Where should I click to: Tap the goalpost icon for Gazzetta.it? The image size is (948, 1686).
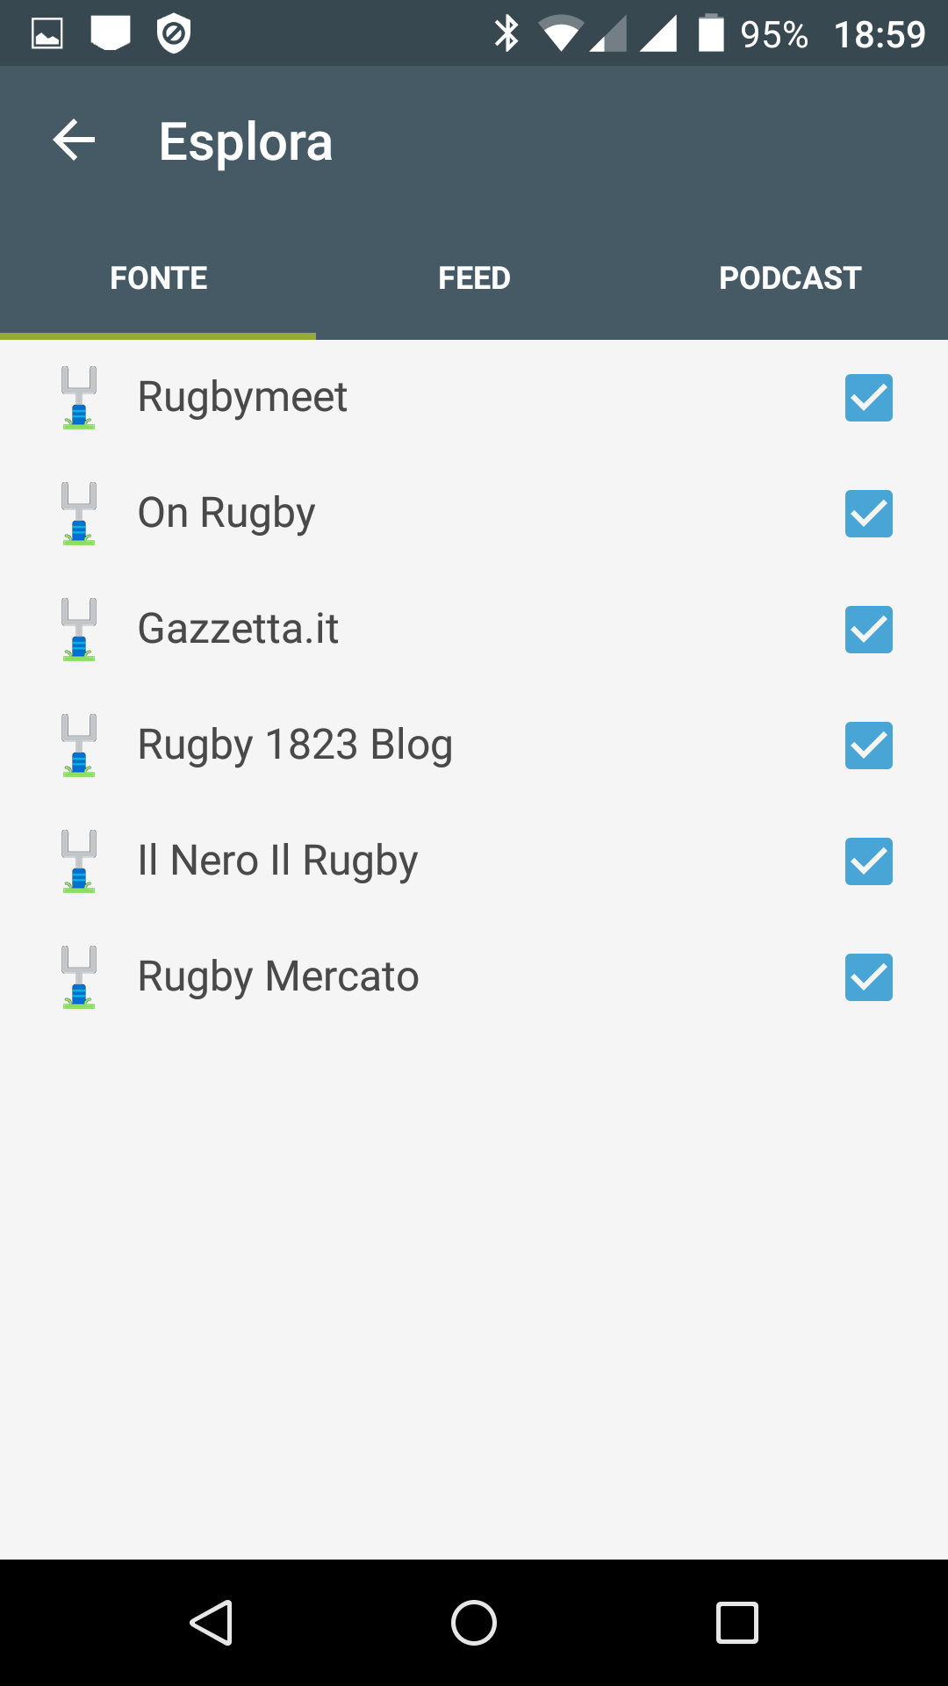[x=79, y=630]
